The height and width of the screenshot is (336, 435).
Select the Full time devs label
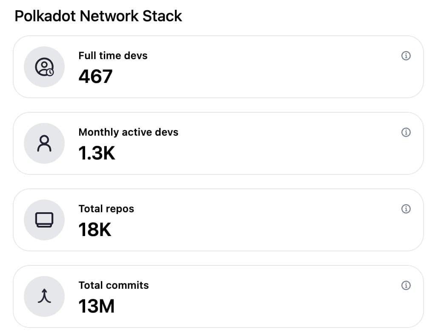tap(113, 56)
